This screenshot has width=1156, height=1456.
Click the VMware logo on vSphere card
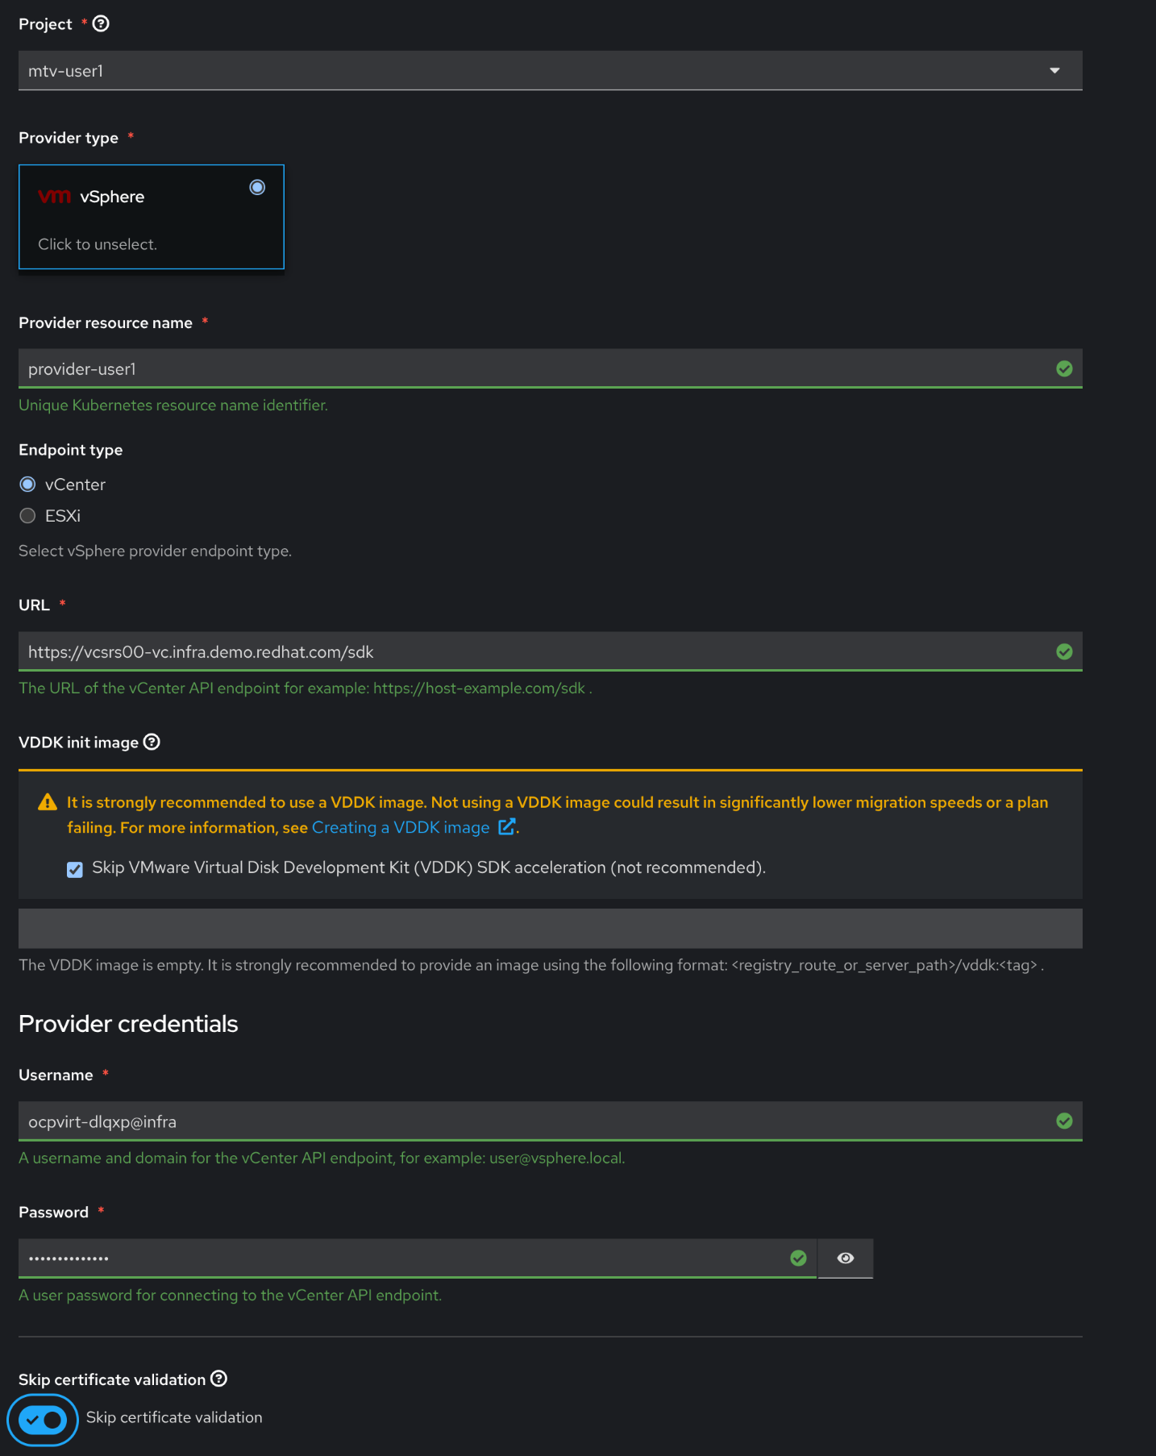[54, 197]
